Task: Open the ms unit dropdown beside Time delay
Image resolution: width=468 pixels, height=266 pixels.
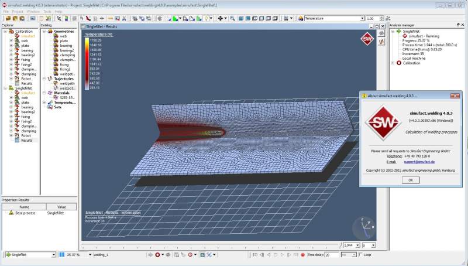Action: click(354, 255)
